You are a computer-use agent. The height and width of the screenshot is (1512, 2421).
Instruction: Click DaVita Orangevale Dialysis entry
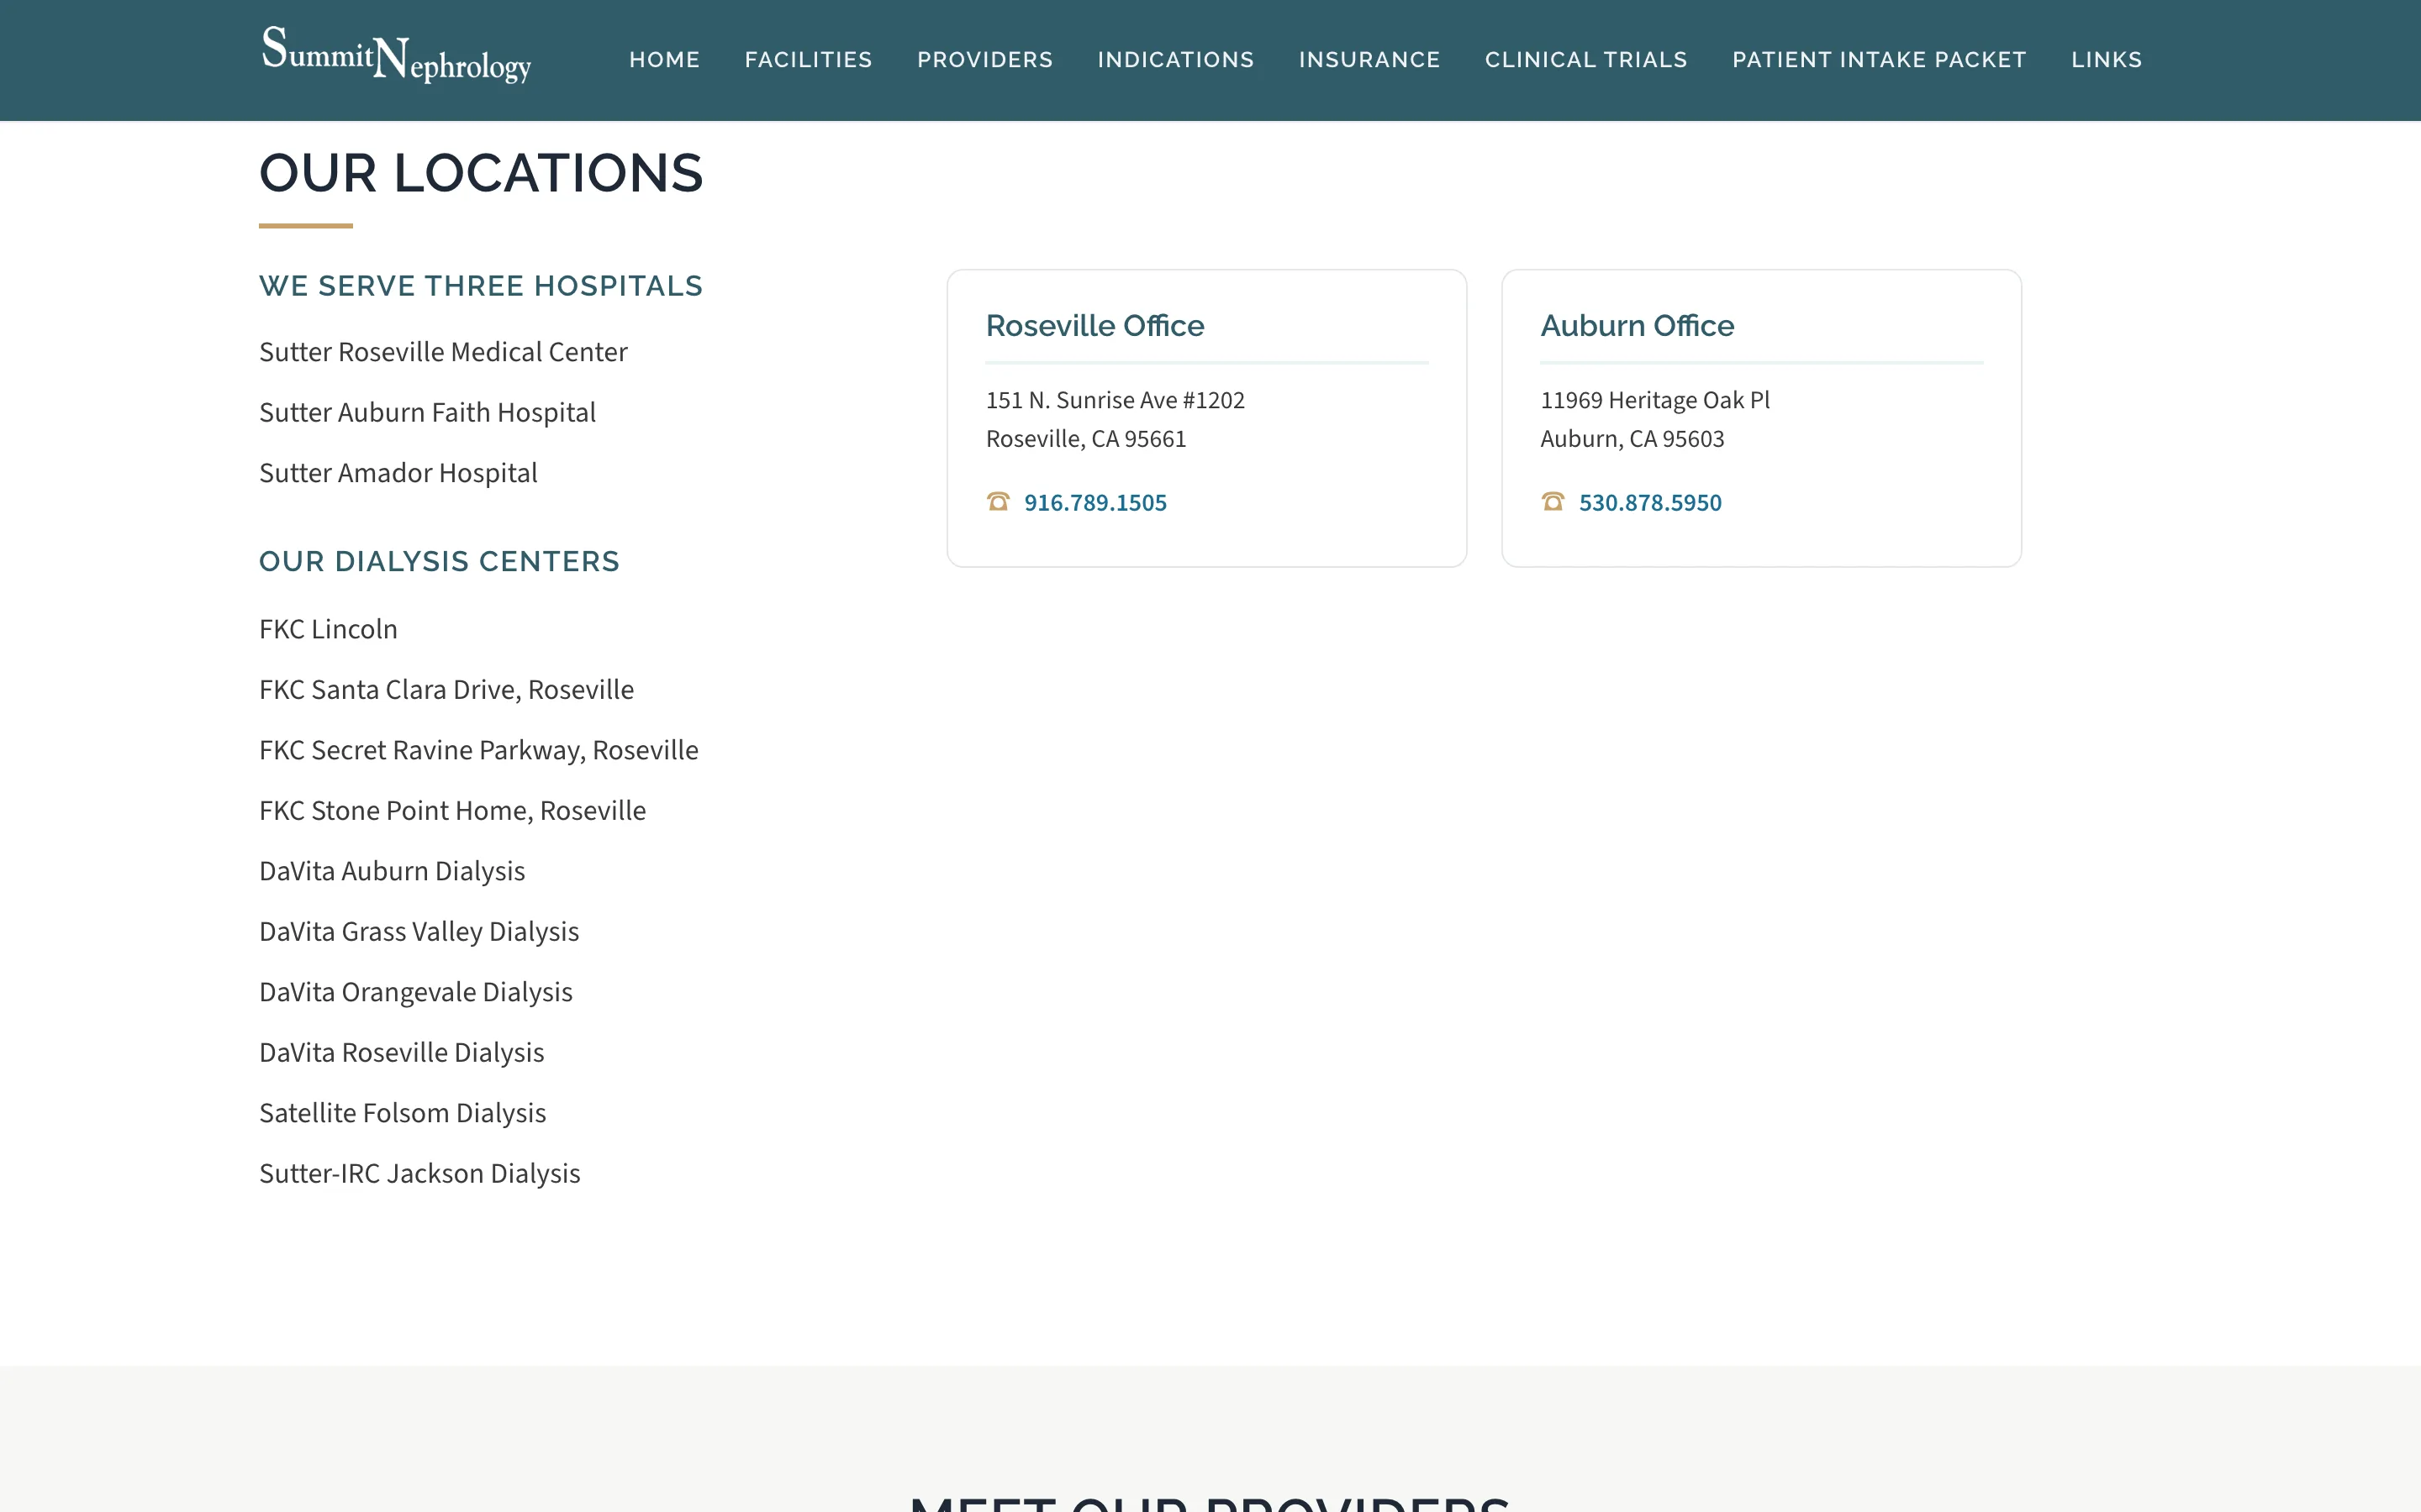pos(415,992)
